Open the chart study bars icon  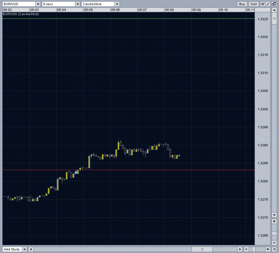pos(262,4)
